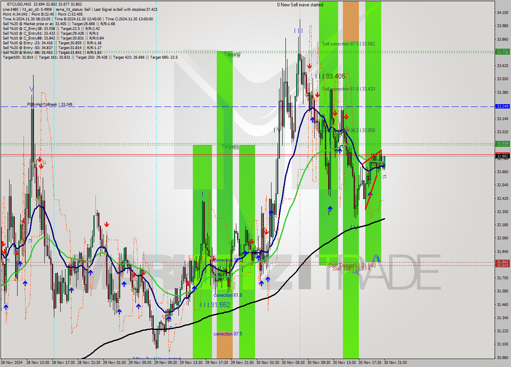
Task: Click the '| | | 33.405' wave label
Action: pyautogui.click(x=330, y=76)
